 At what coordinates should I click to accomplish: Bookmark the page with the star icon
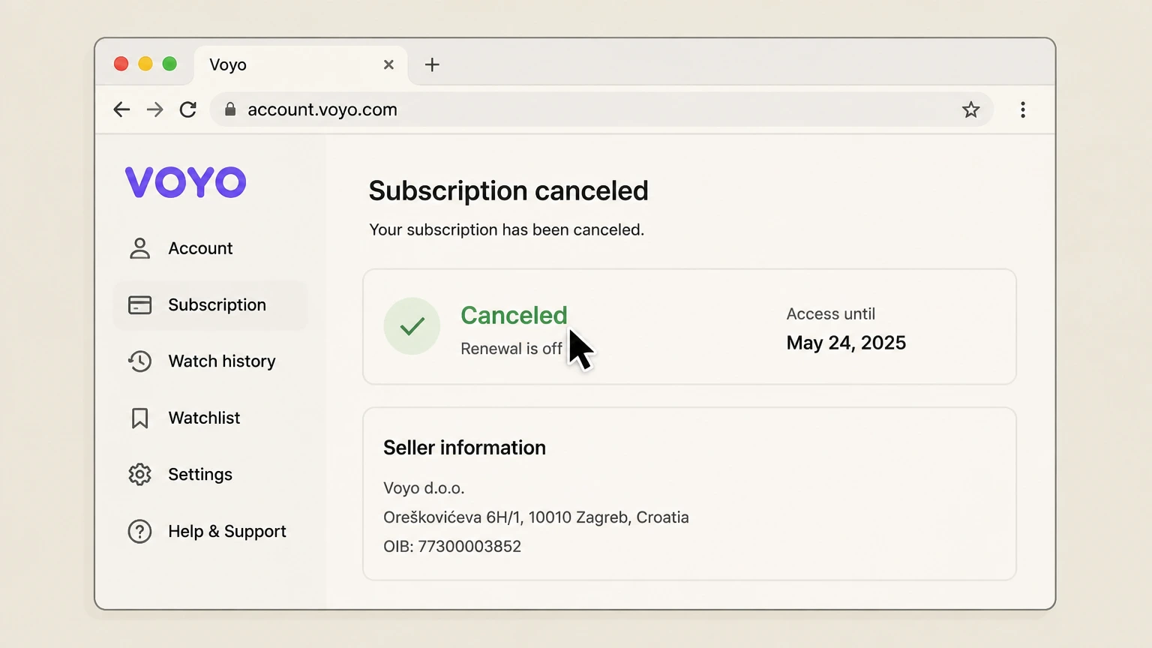(x=970, y=109)
